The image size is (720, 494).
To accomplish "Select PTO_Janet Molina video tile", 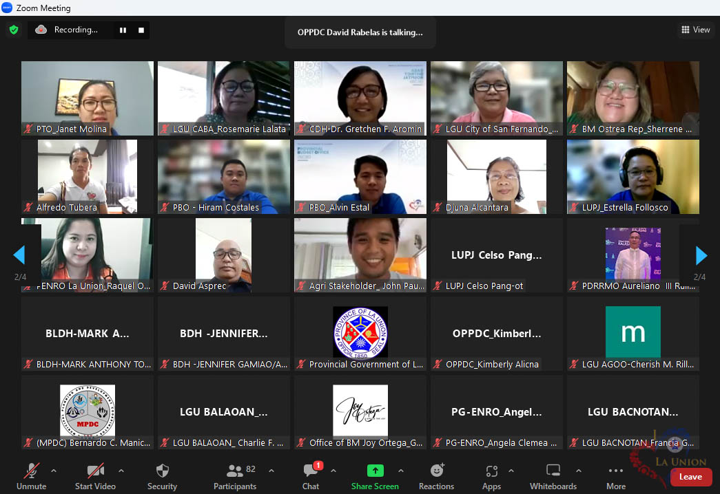I will [x=88, y=98].
